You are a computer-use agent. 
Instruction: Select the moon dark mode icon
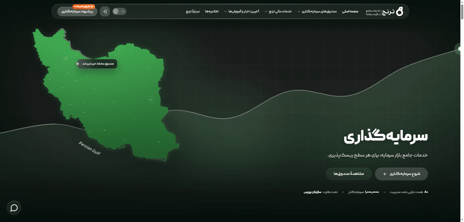coord(116,12)
